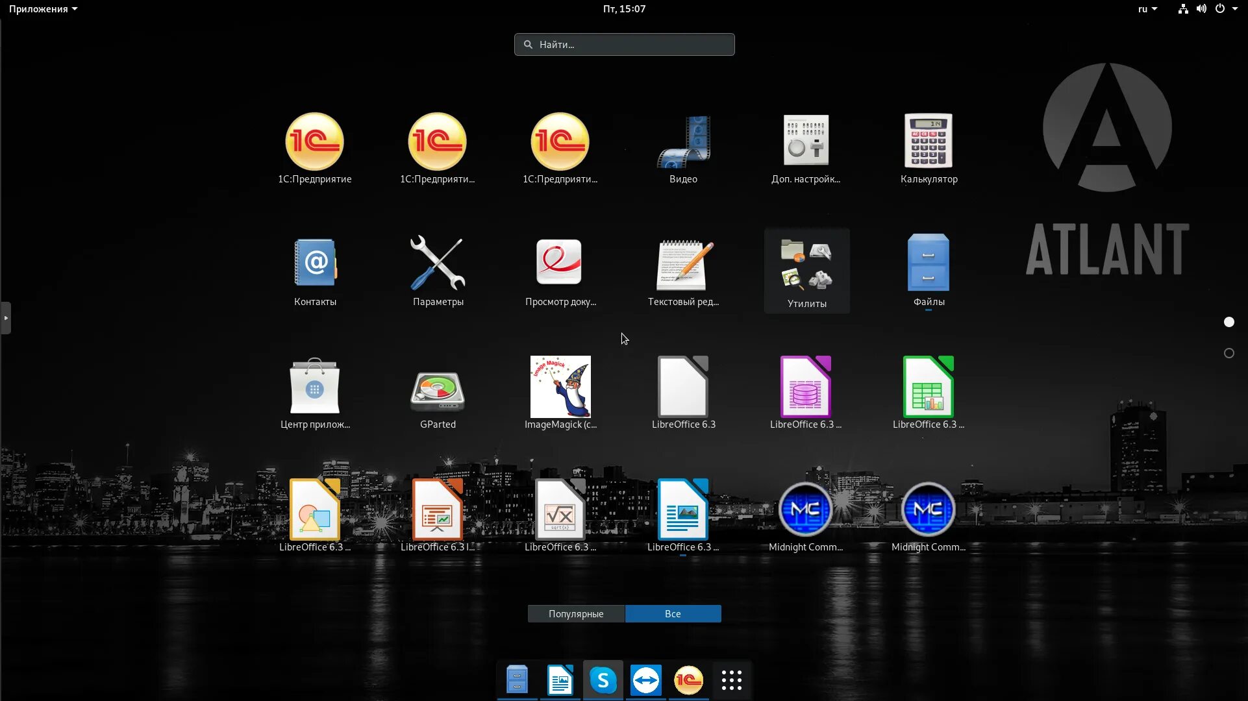Open the Текстовый редактор app

pyautogui.click(x=683, y=271)
